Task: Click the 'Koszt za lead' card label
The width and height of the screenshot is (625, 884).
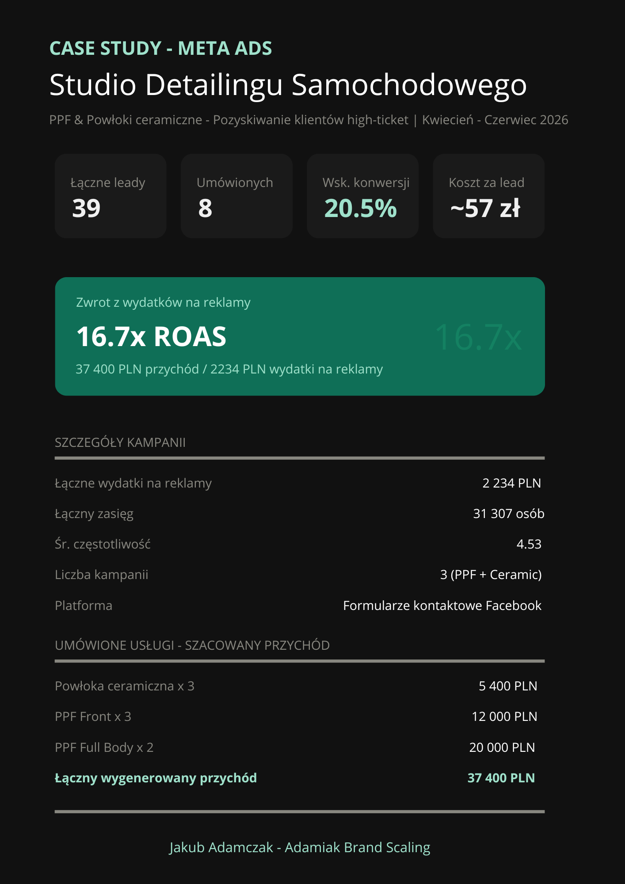Action: coord(486,183)
